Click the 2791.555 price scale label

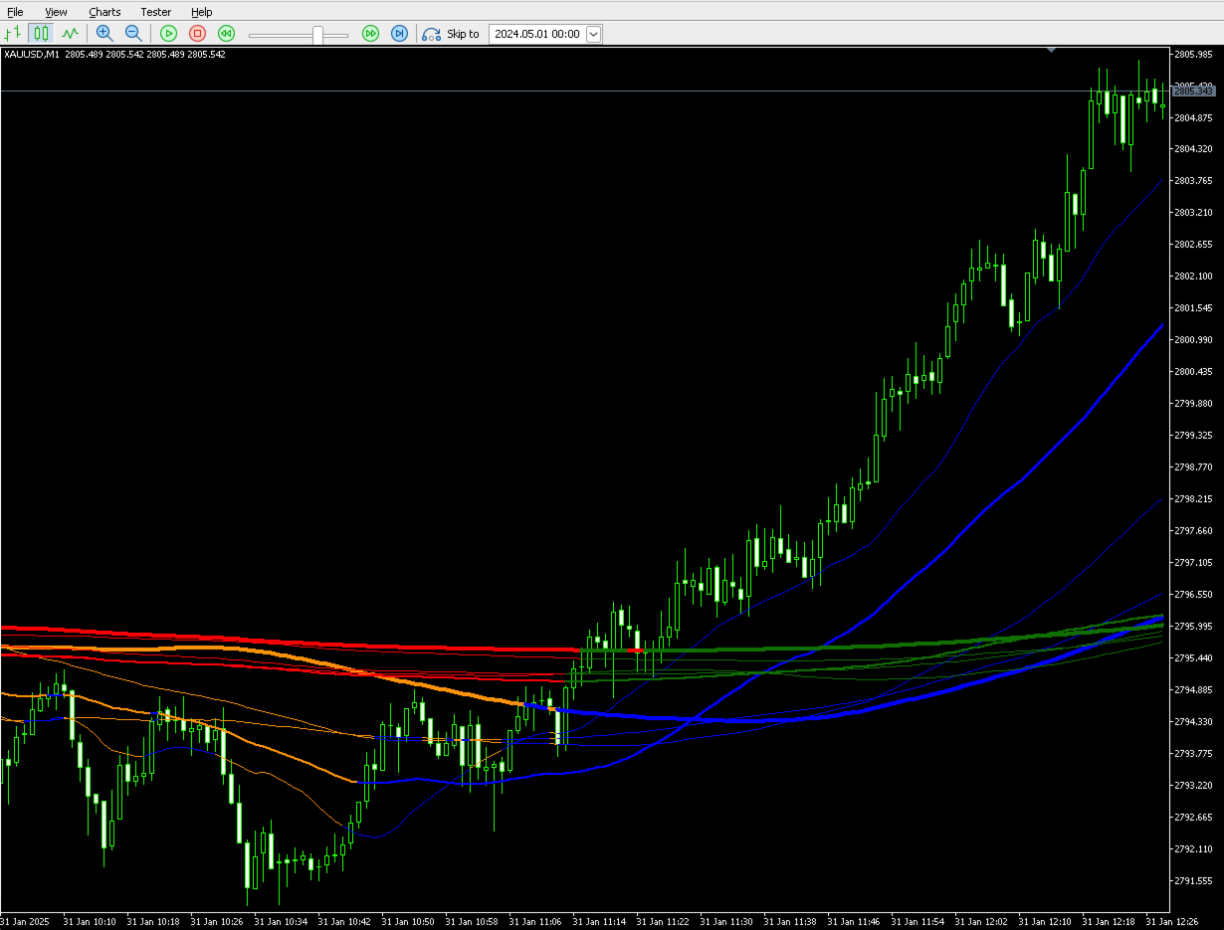tap(1193, 881)
